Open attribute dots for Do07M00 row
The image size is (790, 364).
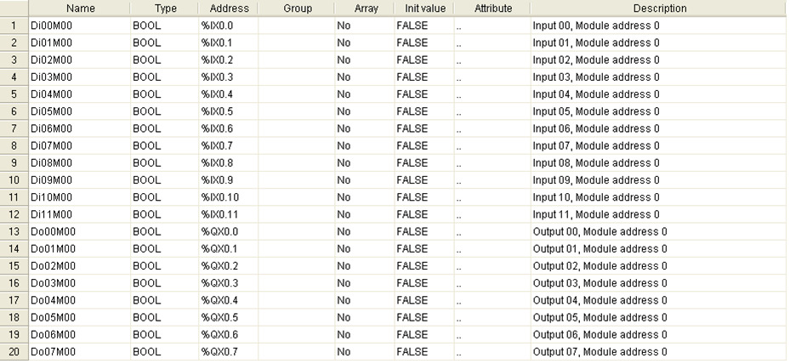(x=492, y=352)
